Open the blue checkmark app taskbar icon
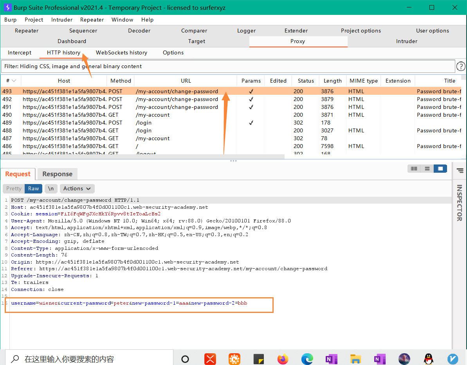467x365 pixels. point(453,359)
